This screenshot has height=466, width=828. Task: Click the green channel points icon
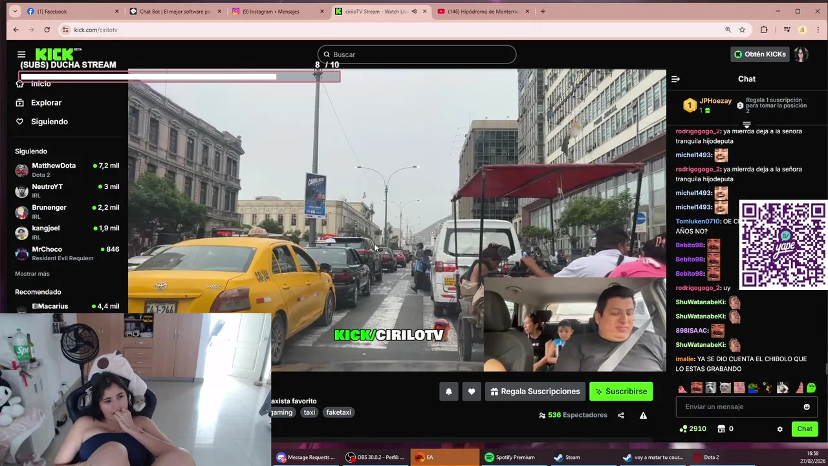[x=683, y=429]
